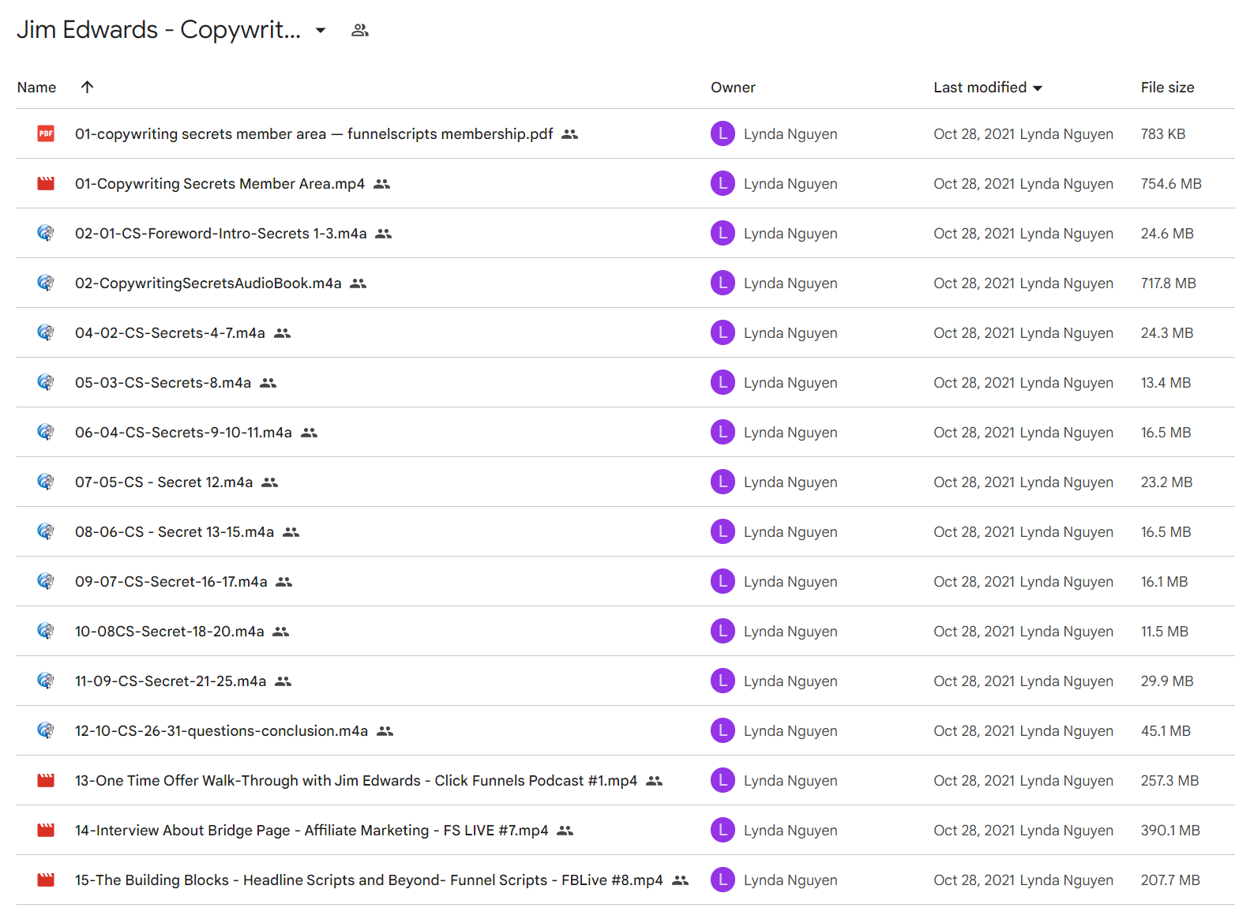Open 14-Interview About Bridge Page video
The image size is (1235, 908).
tap(311, 831)
